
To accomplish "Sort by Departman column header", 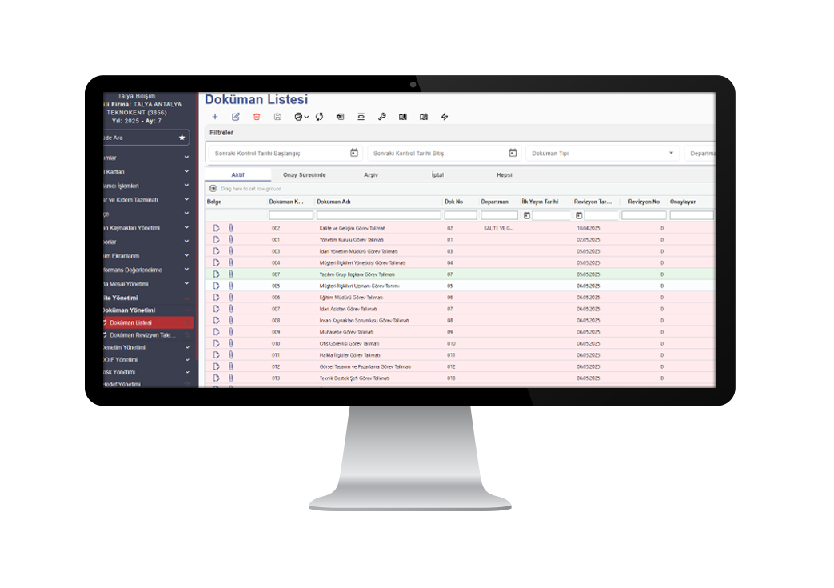I will point(495,202).
